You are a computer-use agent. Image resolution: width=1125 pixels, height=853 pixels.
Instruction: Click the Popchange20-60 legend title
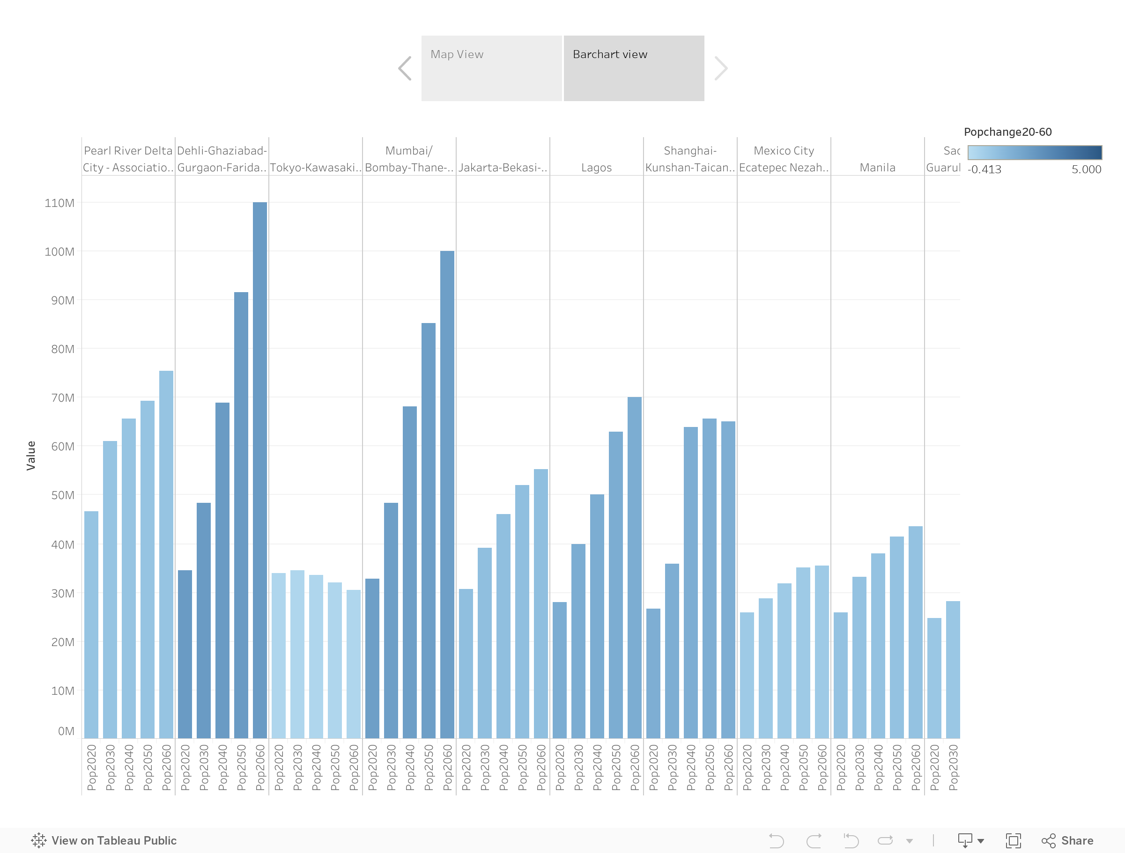[1007, 132]
